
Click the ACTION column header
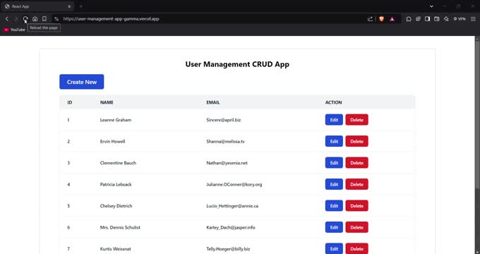point(333,102)
